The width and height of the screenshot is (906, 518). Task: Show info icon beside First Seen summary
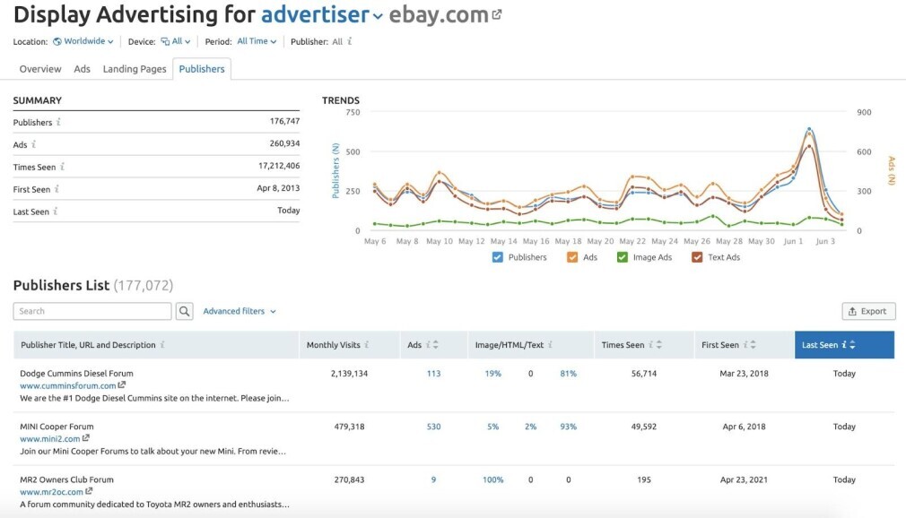click(57, 189)
